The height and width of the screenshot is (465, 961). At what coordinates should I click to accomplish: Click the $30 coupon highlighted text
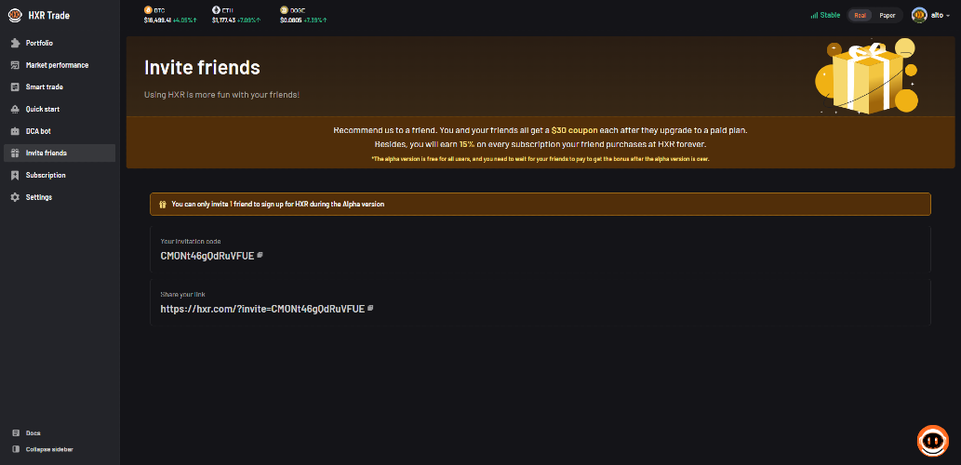pyautogui.click(x=574, y=130)
